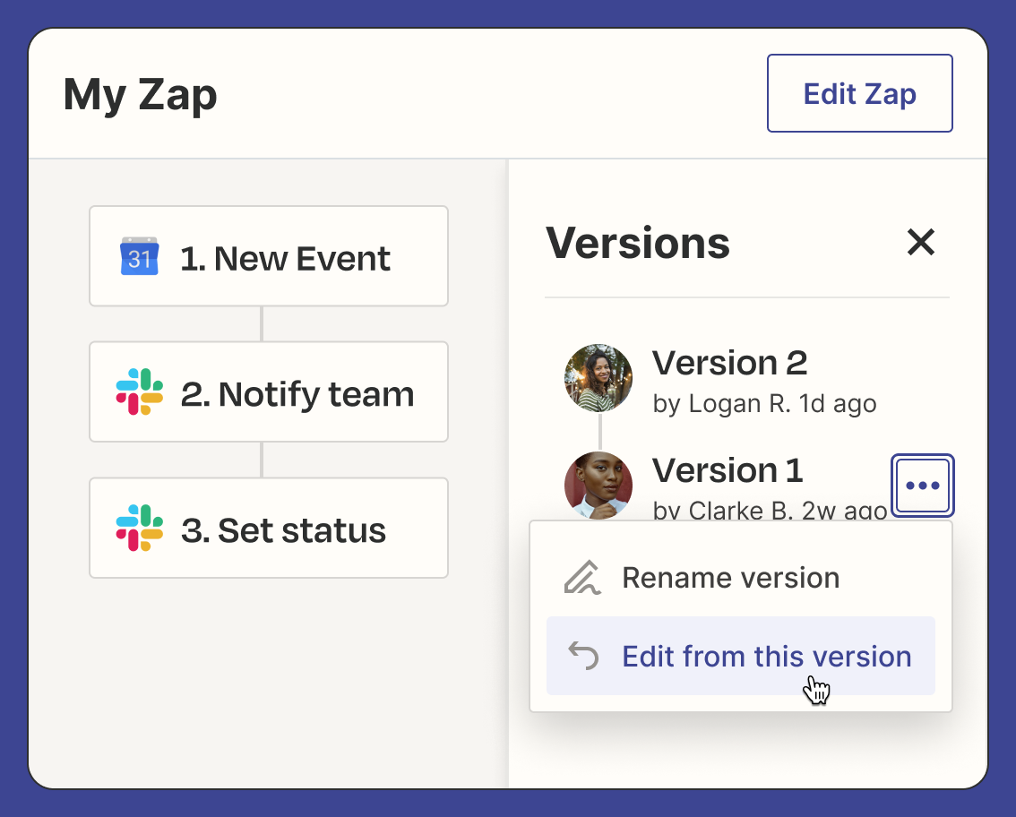Select the Version 2 title
The height and width of the screenshot is (817, 1016).
tap(729, 363)
